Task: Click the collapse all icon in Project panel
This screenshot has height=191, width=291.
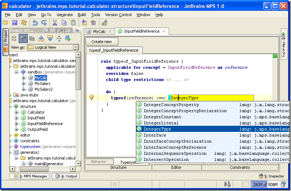Action: pyautogui.click(x=59, y=38)
